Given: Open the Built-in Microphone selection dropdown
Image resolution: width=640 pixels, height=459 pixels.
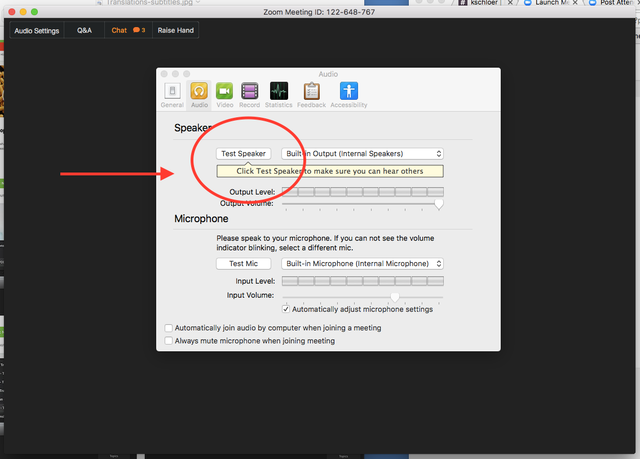Looking at the screenshot, I should tap(363, 263).
